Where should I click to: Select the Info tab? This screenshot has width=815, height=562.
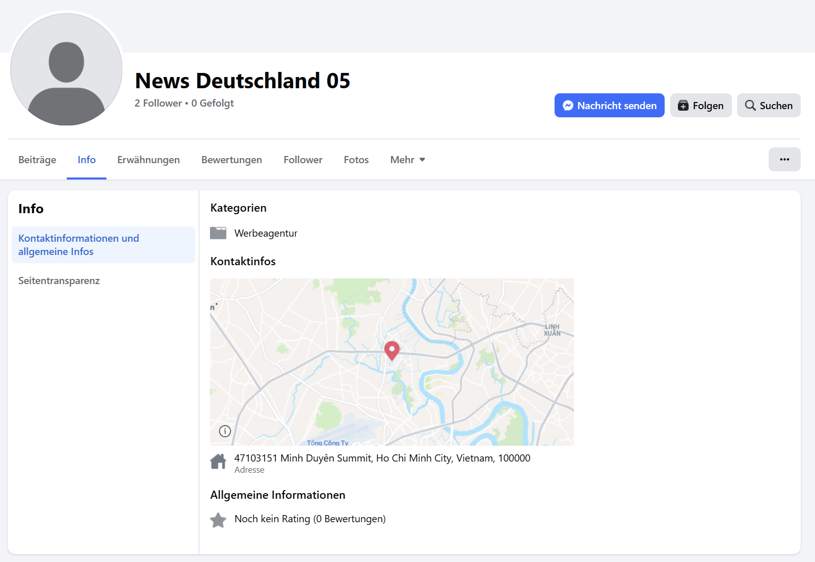(x=87, y=160)
